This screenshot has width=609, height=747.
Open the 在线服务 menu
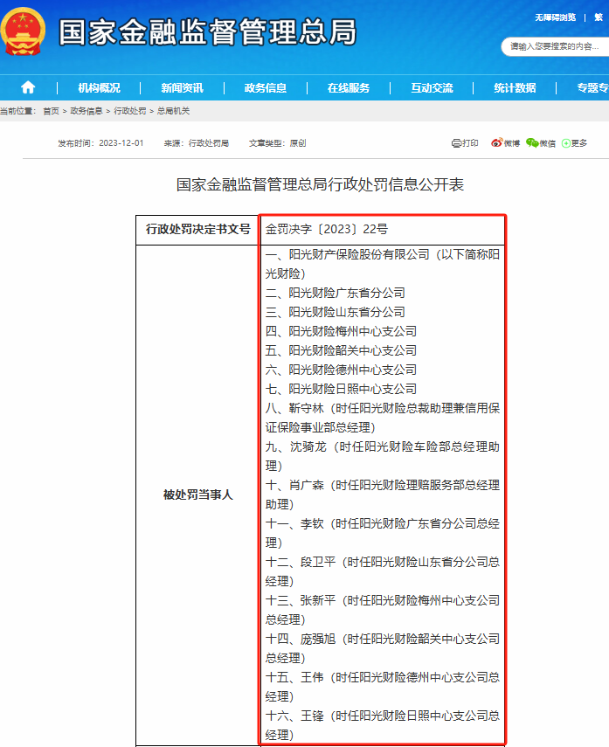(349, 87)
